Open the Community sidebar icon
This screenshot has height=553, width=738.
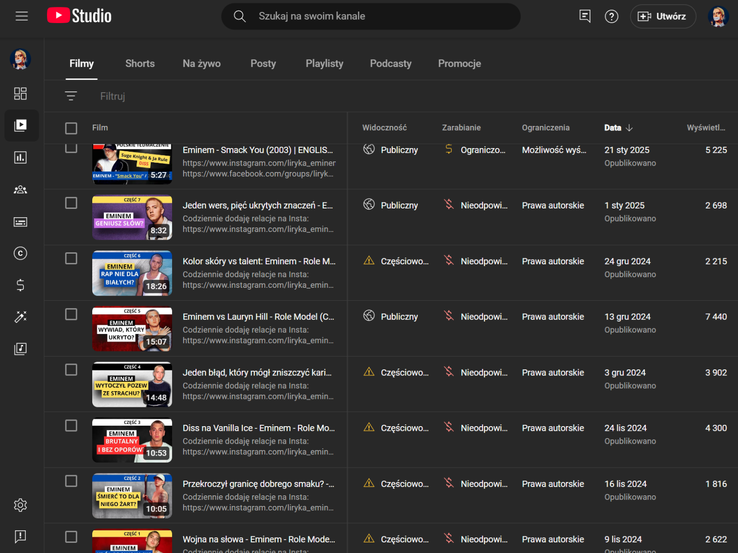pyautogui.click(x=20, y=190)
